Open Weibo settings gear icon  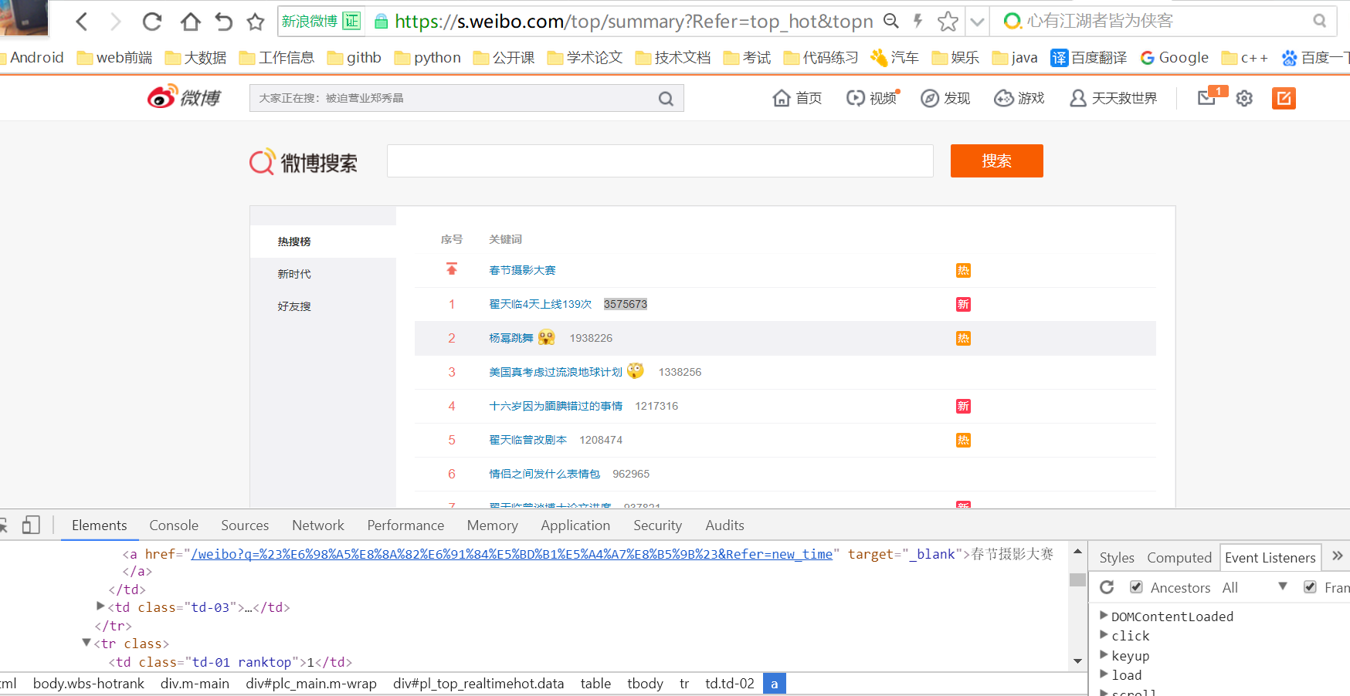pyautogui.click(x=1244, y=98)
